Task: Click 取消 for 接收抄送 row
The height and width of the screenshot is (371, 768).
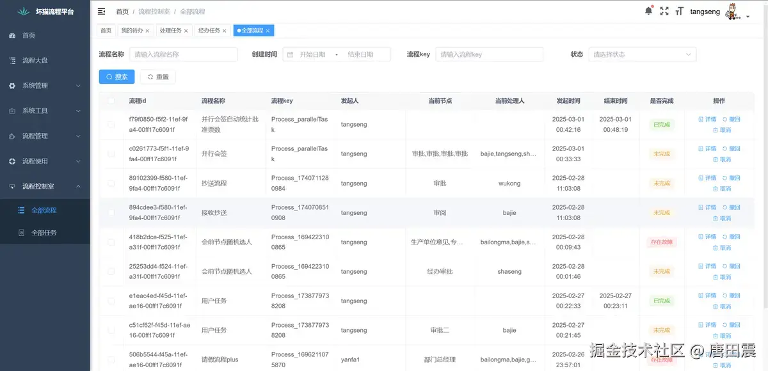Action: pyautogui.click(x=722, y=218)
